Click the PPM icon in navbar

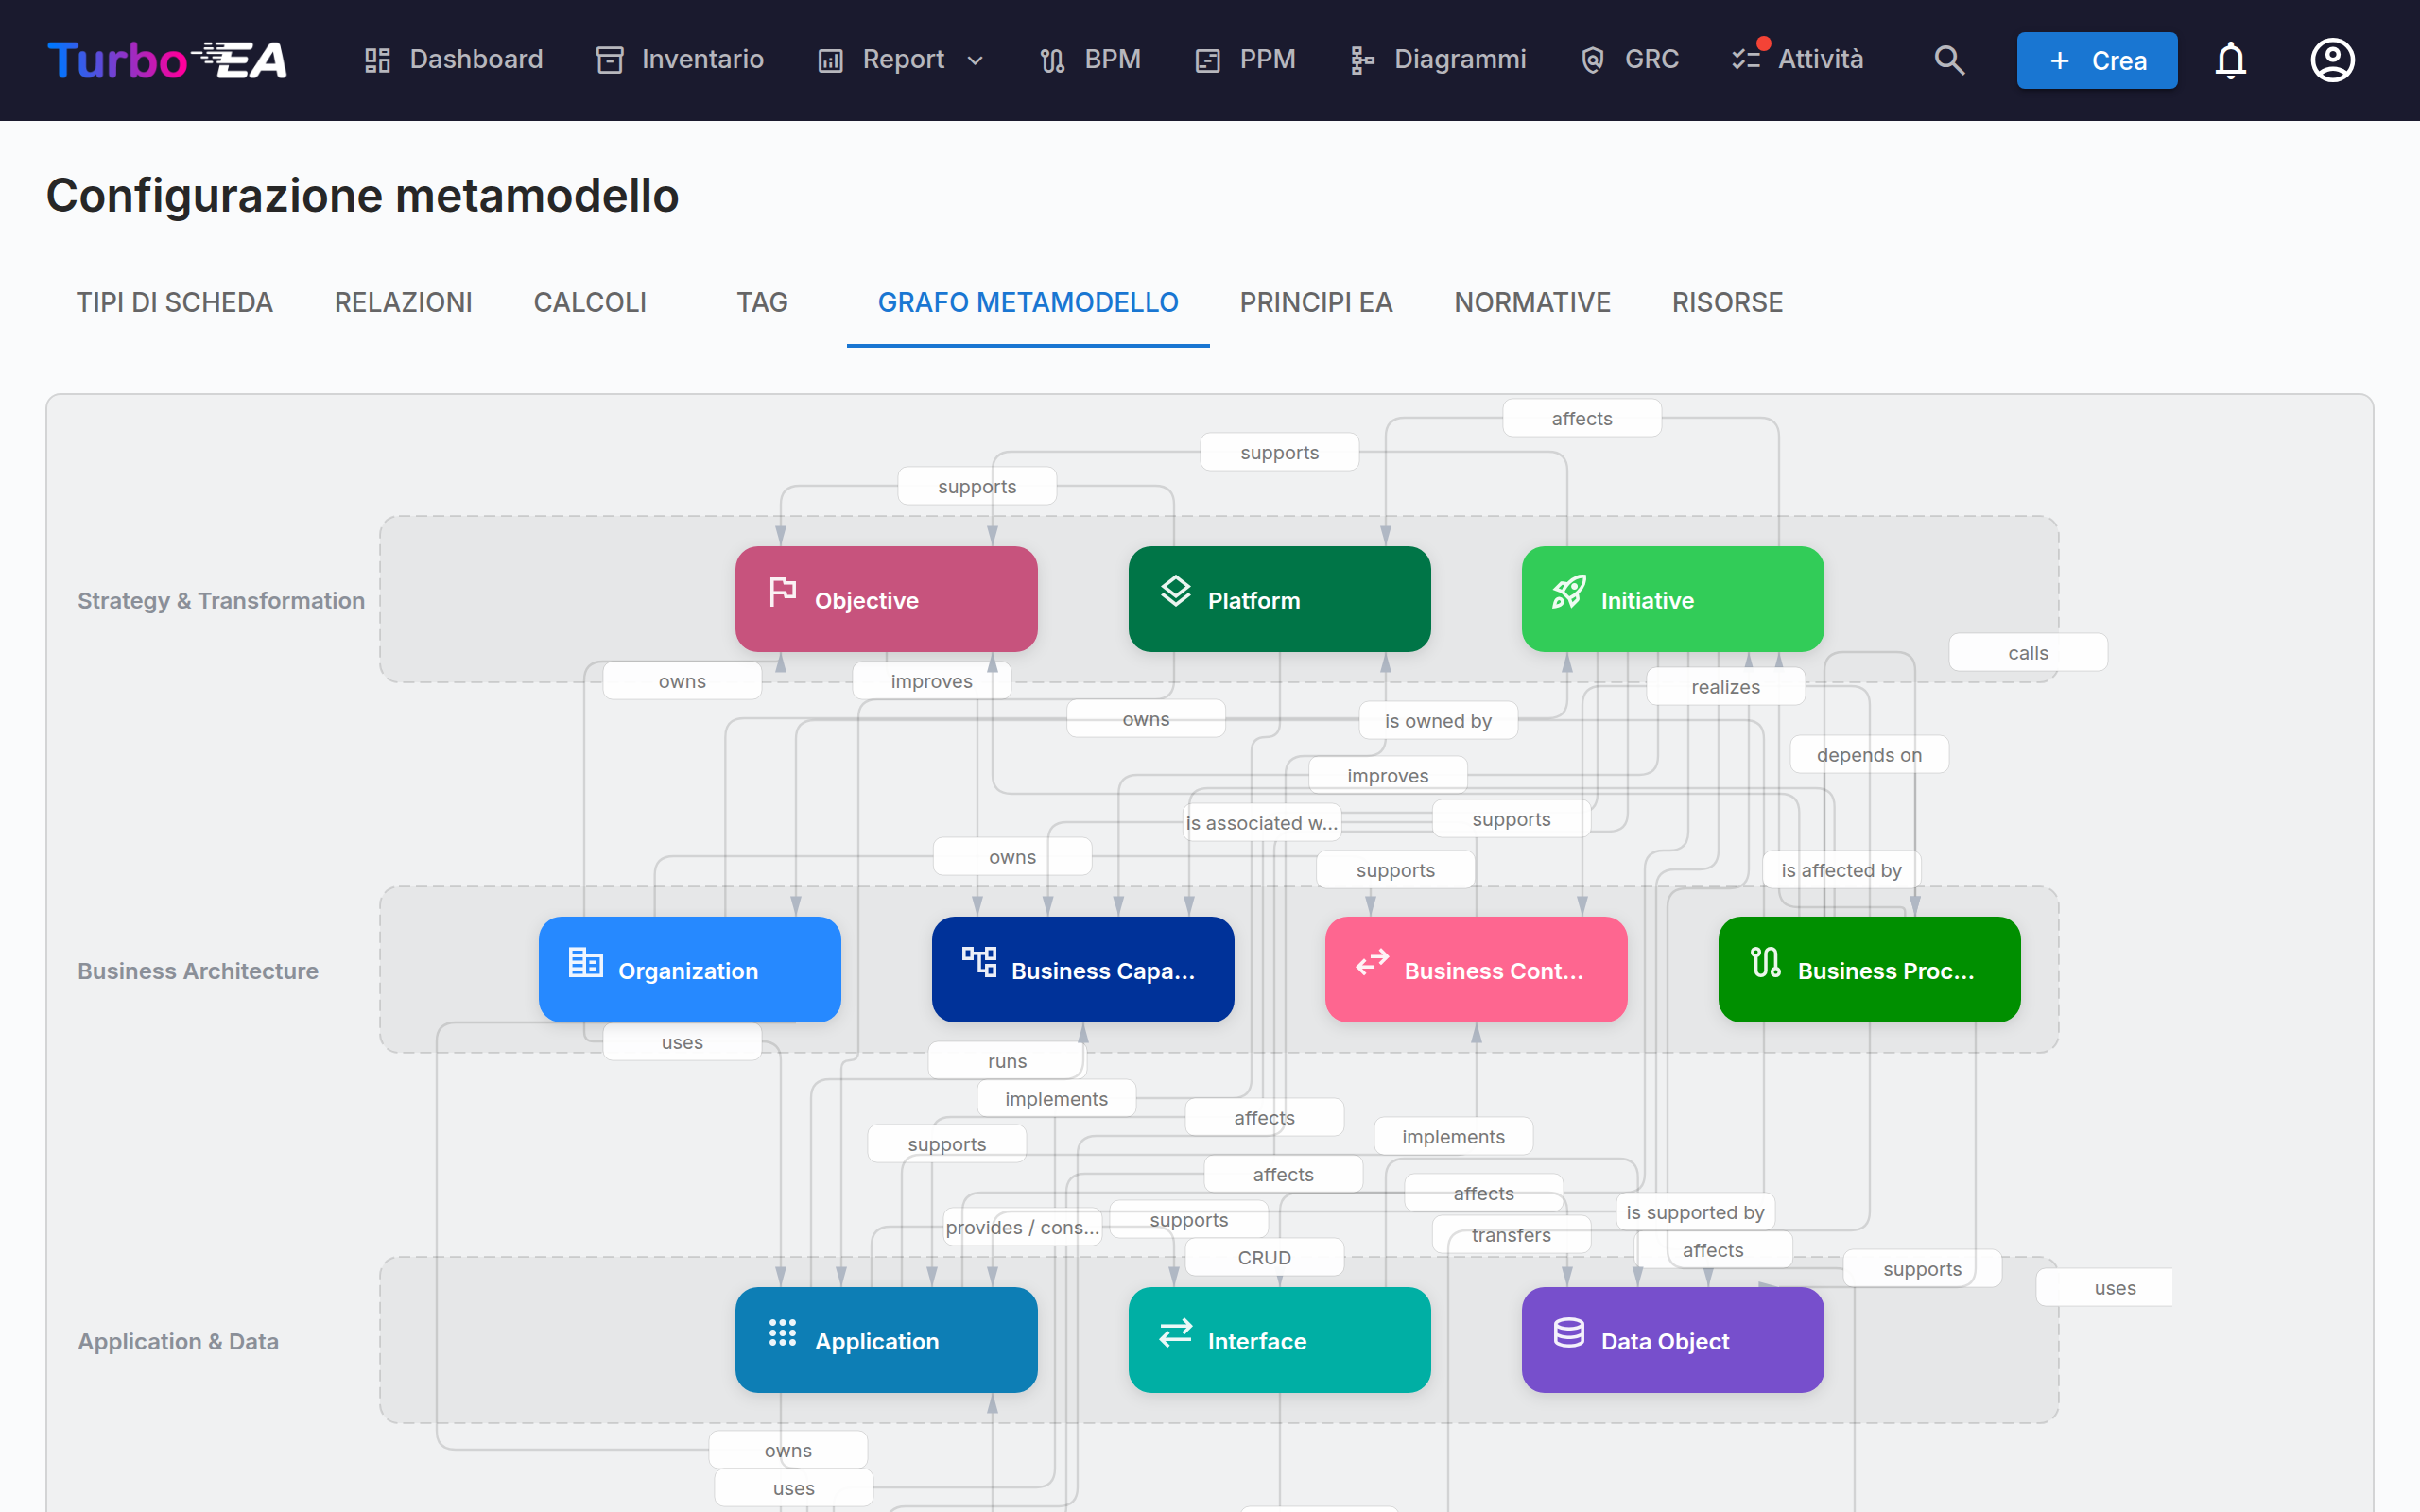(1208, 60)
